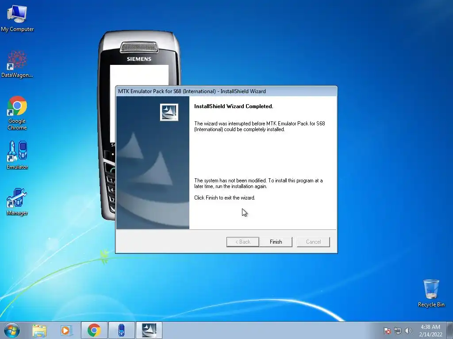Click Finish to exit the wizard
Viewport: 453px width, 339px height.
[276, 242]
